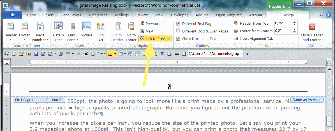This screenshot has width=335, height=131.
Task: Switch to the Insert tab
Action: point(49,15)
